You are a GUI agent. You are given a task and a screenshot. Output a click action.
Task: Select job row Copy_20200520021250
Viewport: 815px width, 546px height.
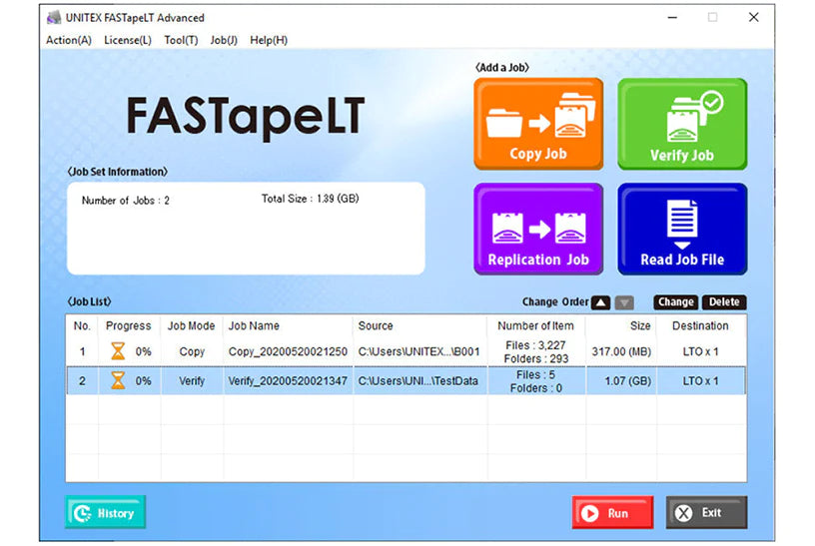[x=406, y=351]
